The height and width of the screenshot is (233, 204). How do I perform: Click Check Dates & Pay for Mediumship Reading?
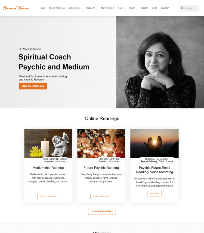click(48, 196)
